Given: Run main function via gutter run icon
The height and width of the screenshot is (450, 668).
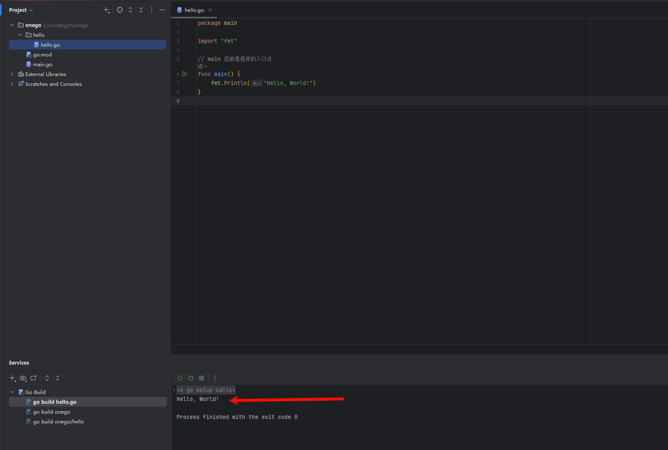Looking at the screenshot, I should coord(185,74).
